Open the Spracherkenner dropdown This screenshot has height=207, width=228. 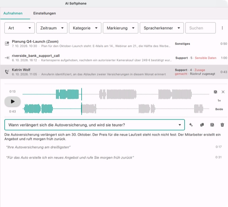click(162, 28)
